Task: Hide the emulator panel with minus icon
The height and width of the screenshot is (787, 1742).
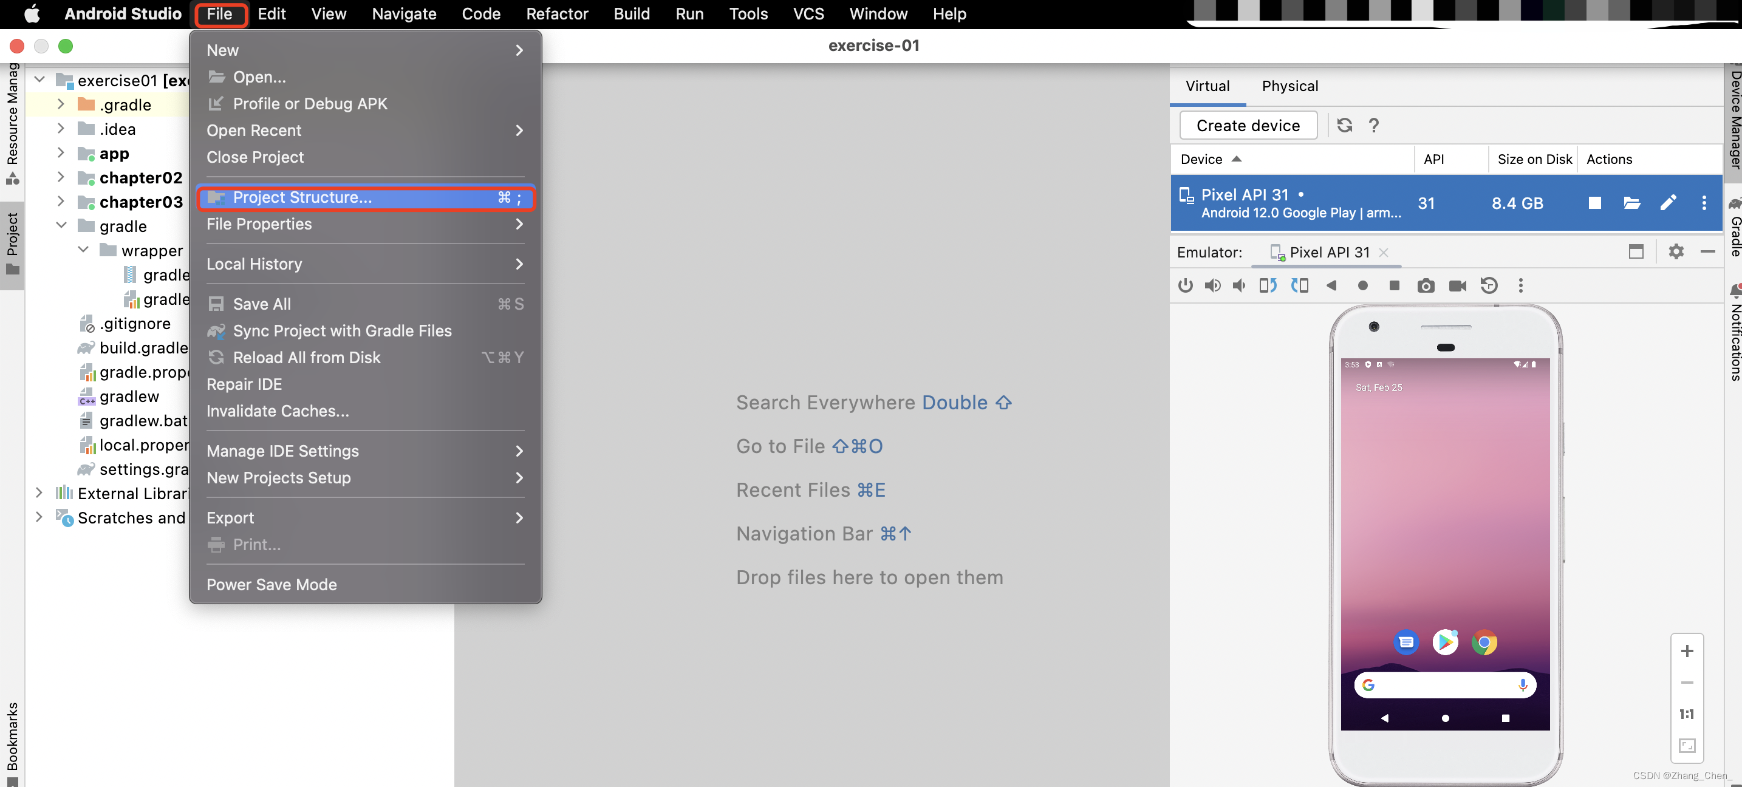Action: coord(1707,252)
